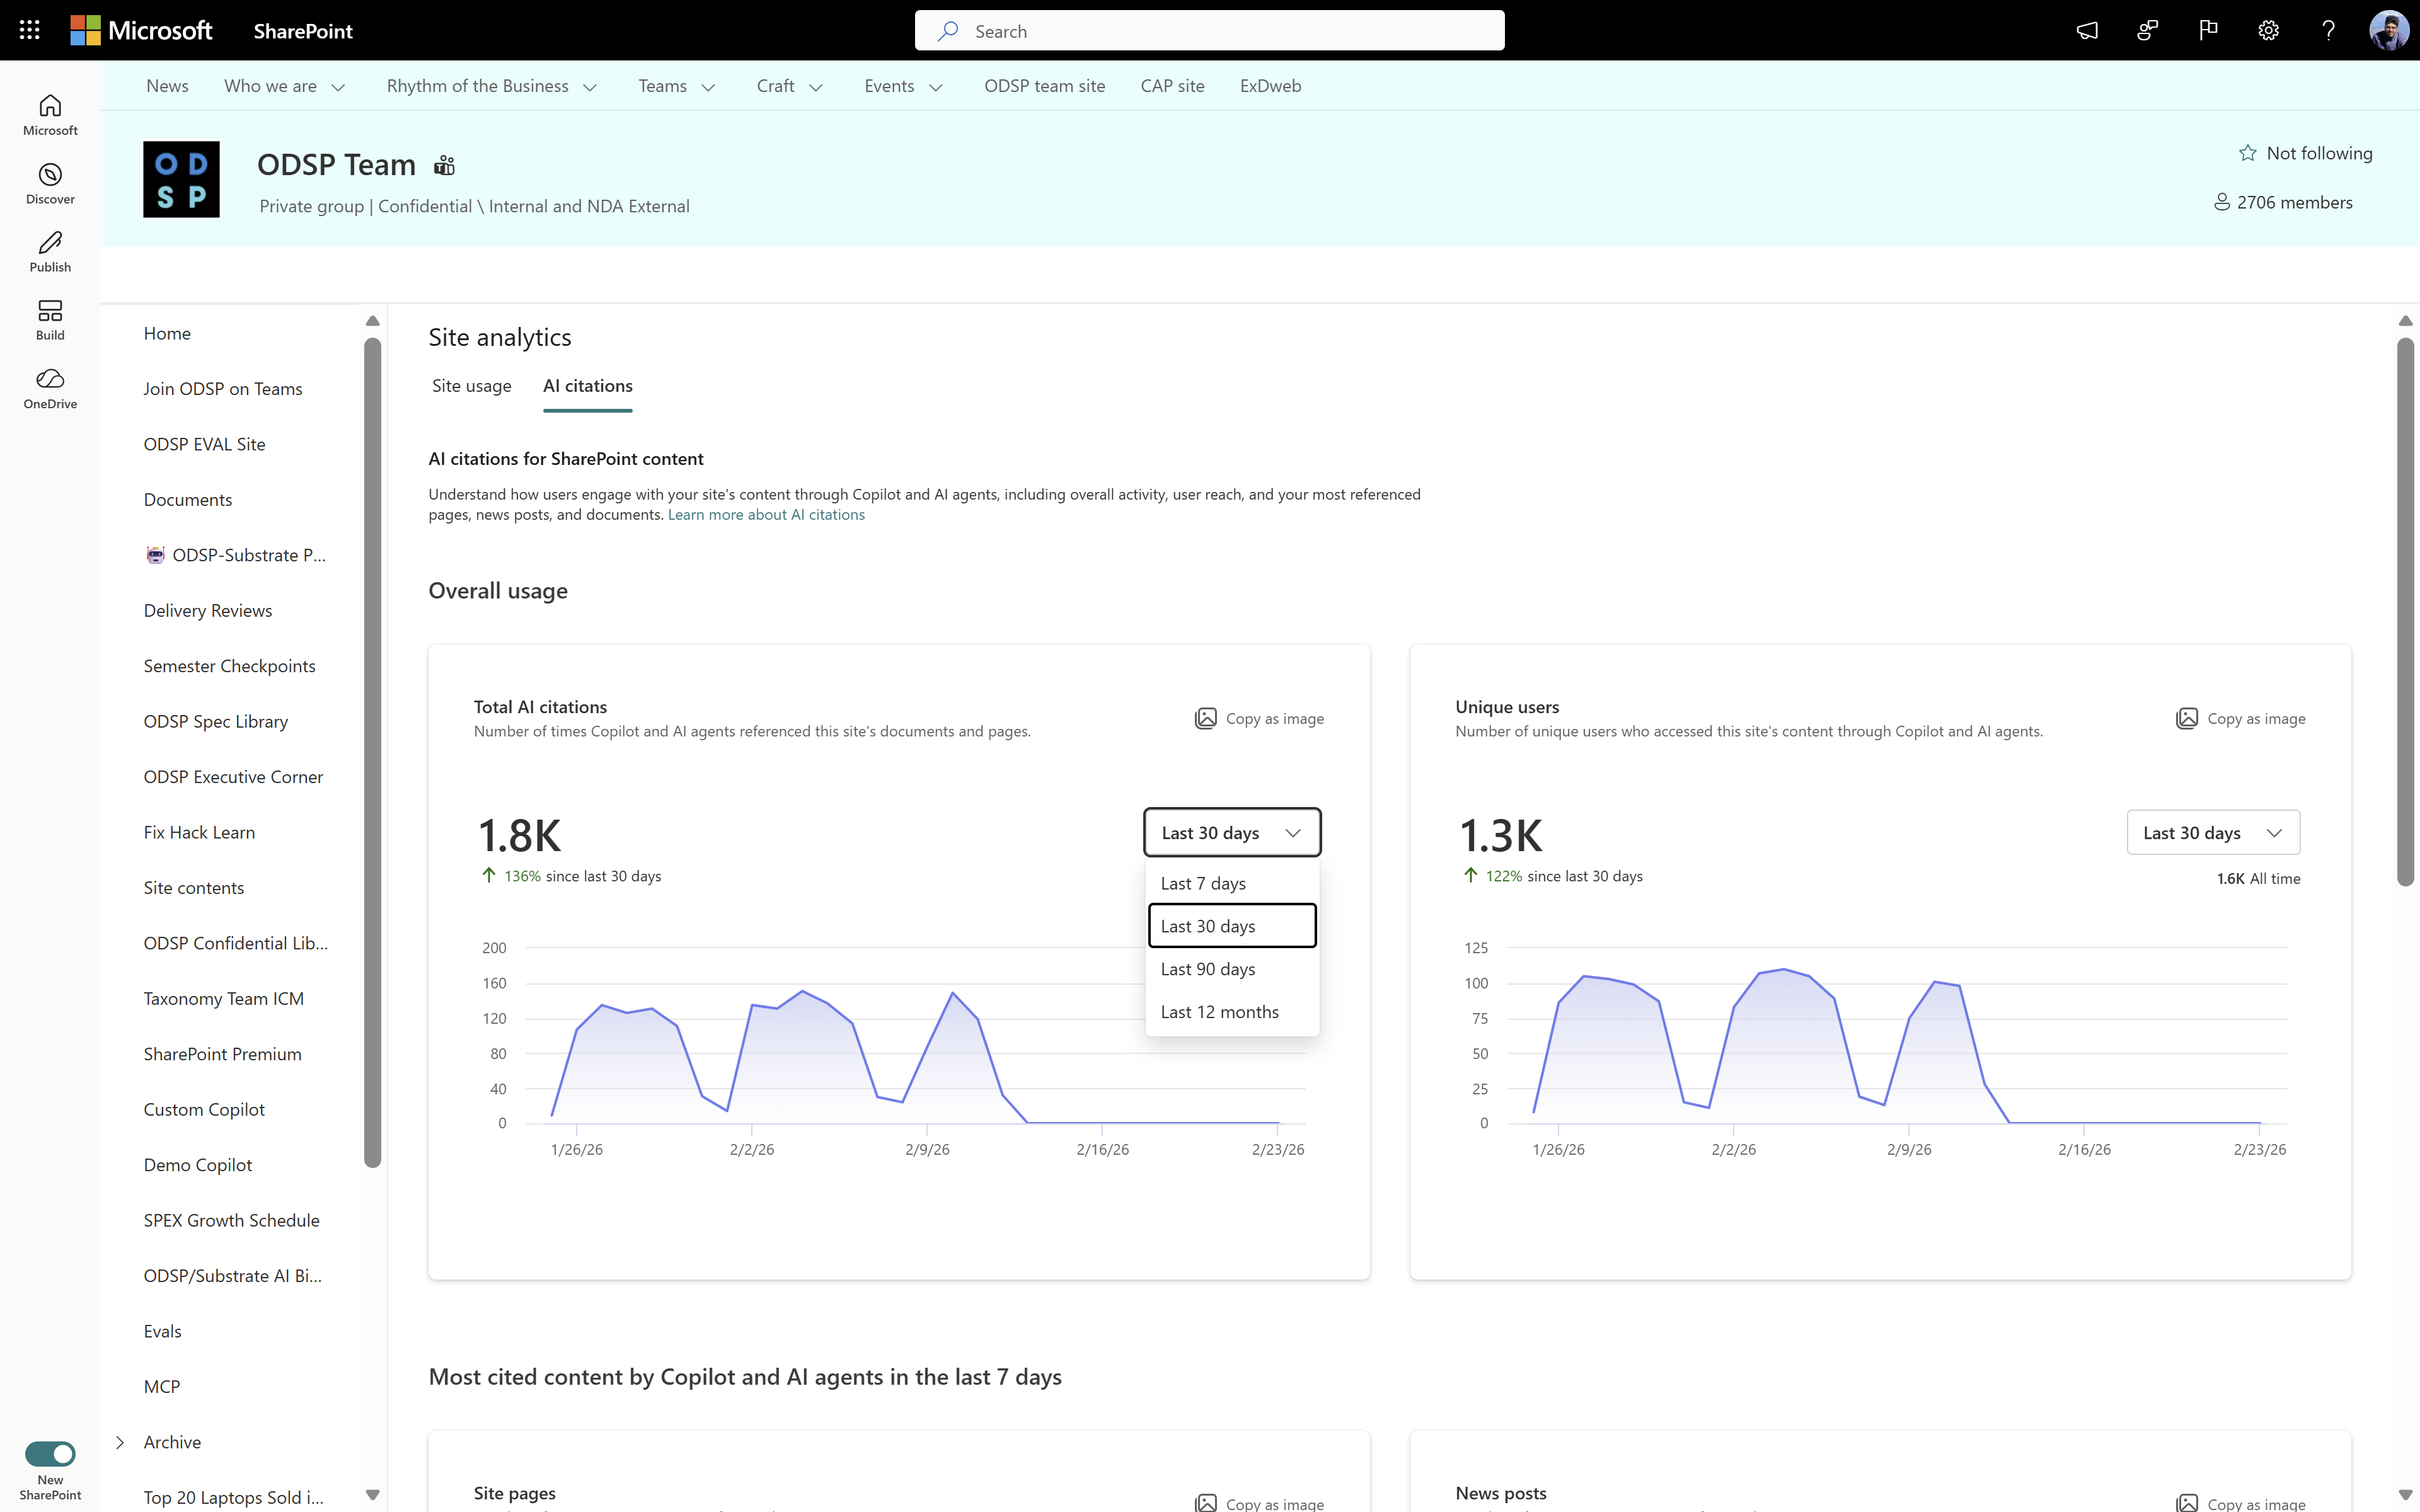Expand the Archive navigation item
Viewport: 2420px width, 1512px height.
(120, 1441)
